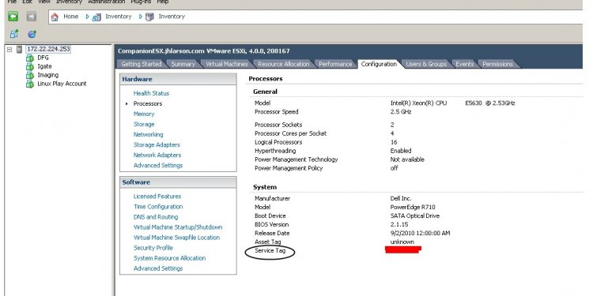Click the globe toolbar icon beside new VM

coord(32,34)
